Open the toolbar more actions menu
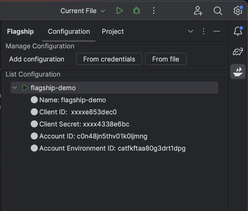Screen dimensions: 248x211 154,11
